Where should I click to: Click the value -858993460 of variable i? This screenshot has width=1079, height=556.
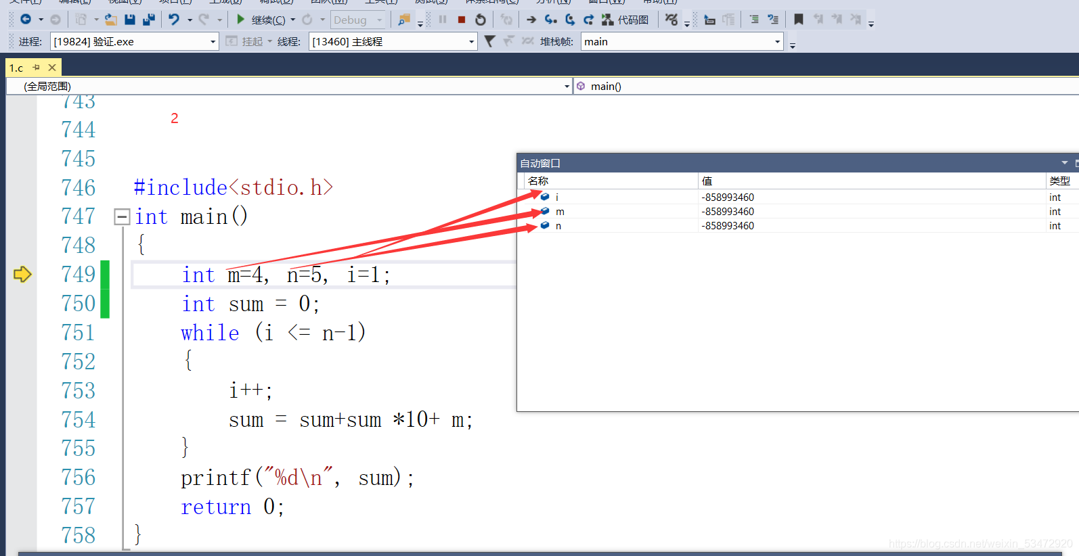coord(728,197)
